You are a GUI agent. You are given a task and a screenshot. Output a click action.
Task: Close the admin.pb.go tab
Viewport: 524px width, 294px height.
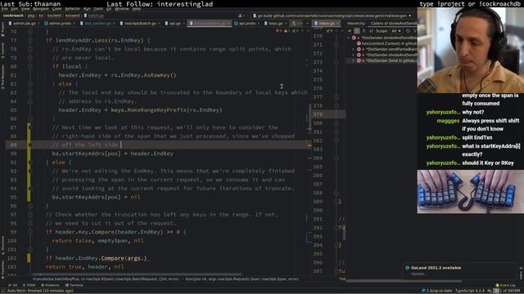click(x=38, y=24)
